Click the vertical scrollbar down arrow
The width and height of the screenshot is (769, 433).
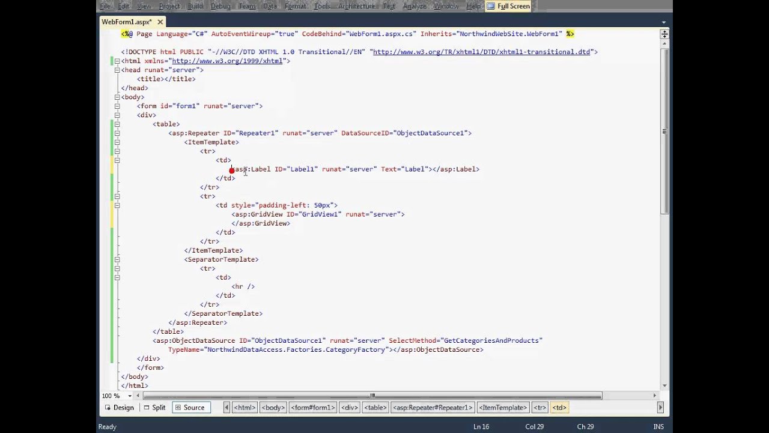pos(664,385)
